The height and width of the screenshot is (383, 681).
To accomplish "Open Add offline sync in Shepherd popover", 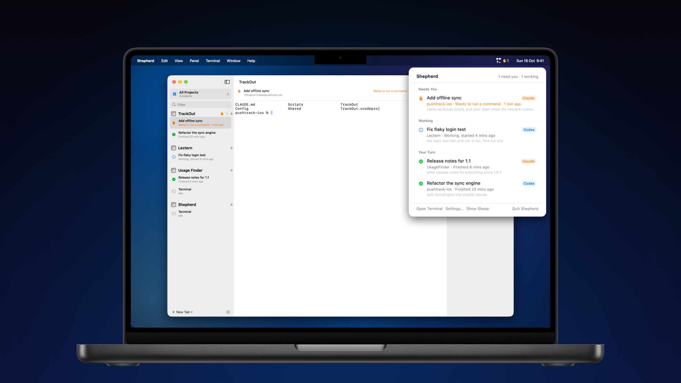I will pos(477,103).
